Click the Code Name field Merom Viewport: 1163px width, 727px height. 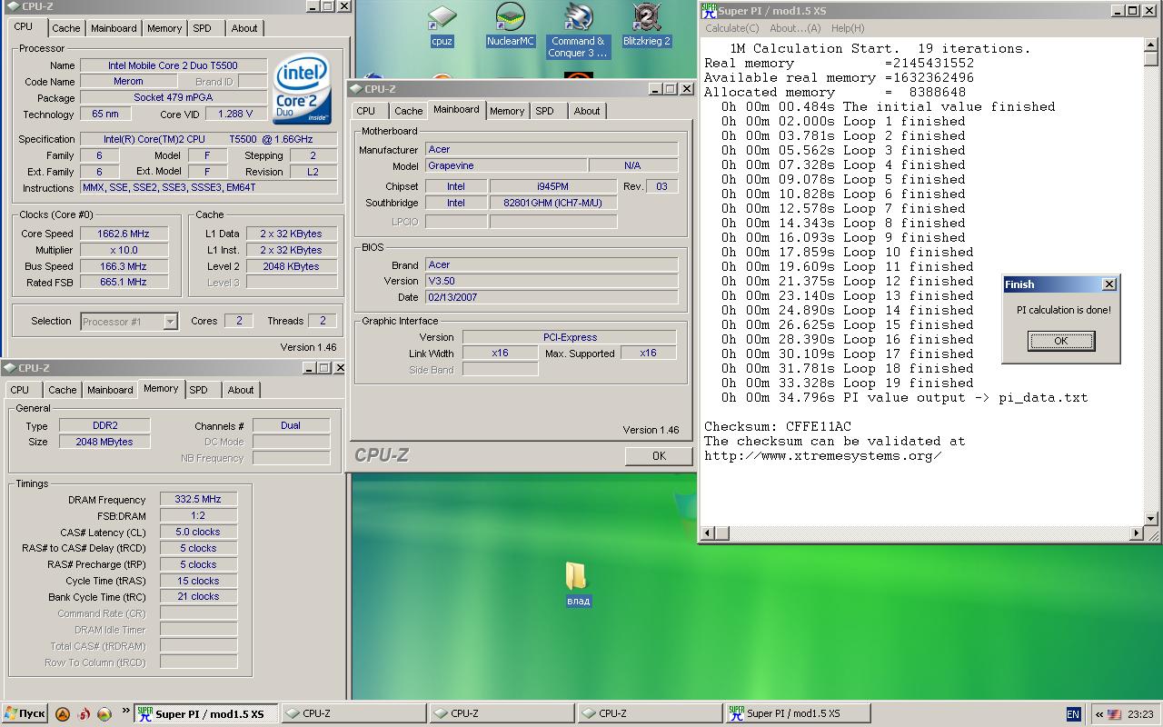(x=128, y=81)
